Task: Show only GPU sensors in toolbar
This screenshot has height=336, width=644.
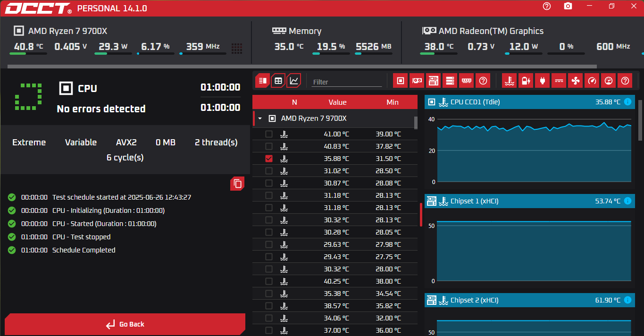Action: coord(417,81)
